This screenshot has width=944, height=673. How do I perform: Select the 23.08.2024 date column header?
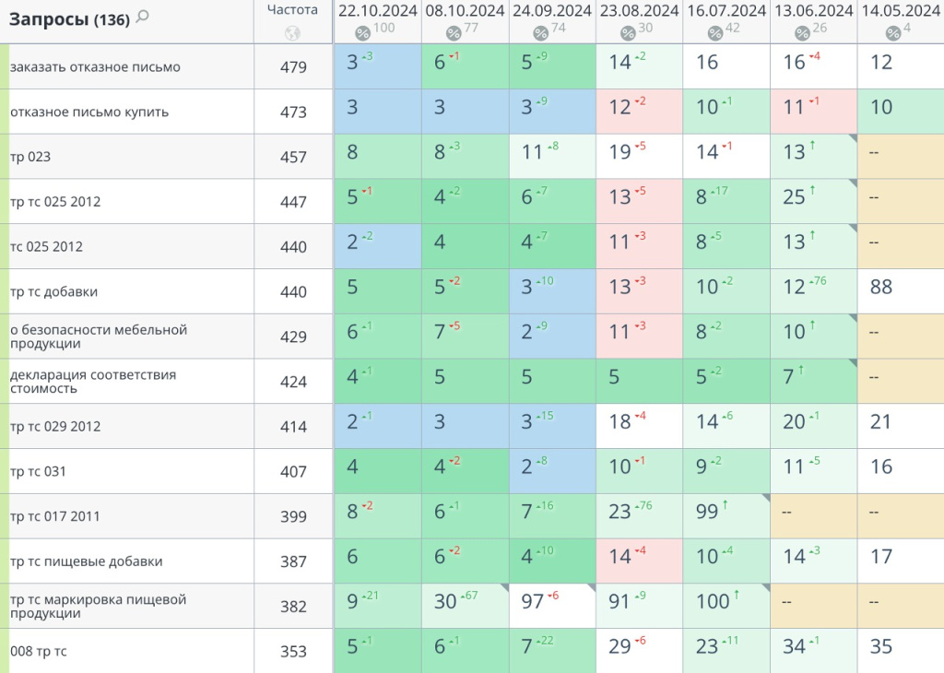pos(639,11)
